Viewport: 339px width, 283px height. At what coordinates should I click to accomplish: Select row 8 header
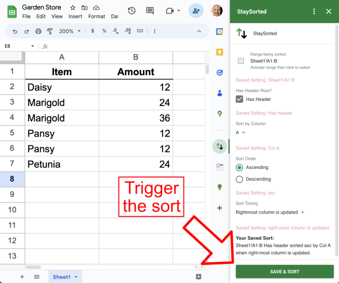(12, 179)
